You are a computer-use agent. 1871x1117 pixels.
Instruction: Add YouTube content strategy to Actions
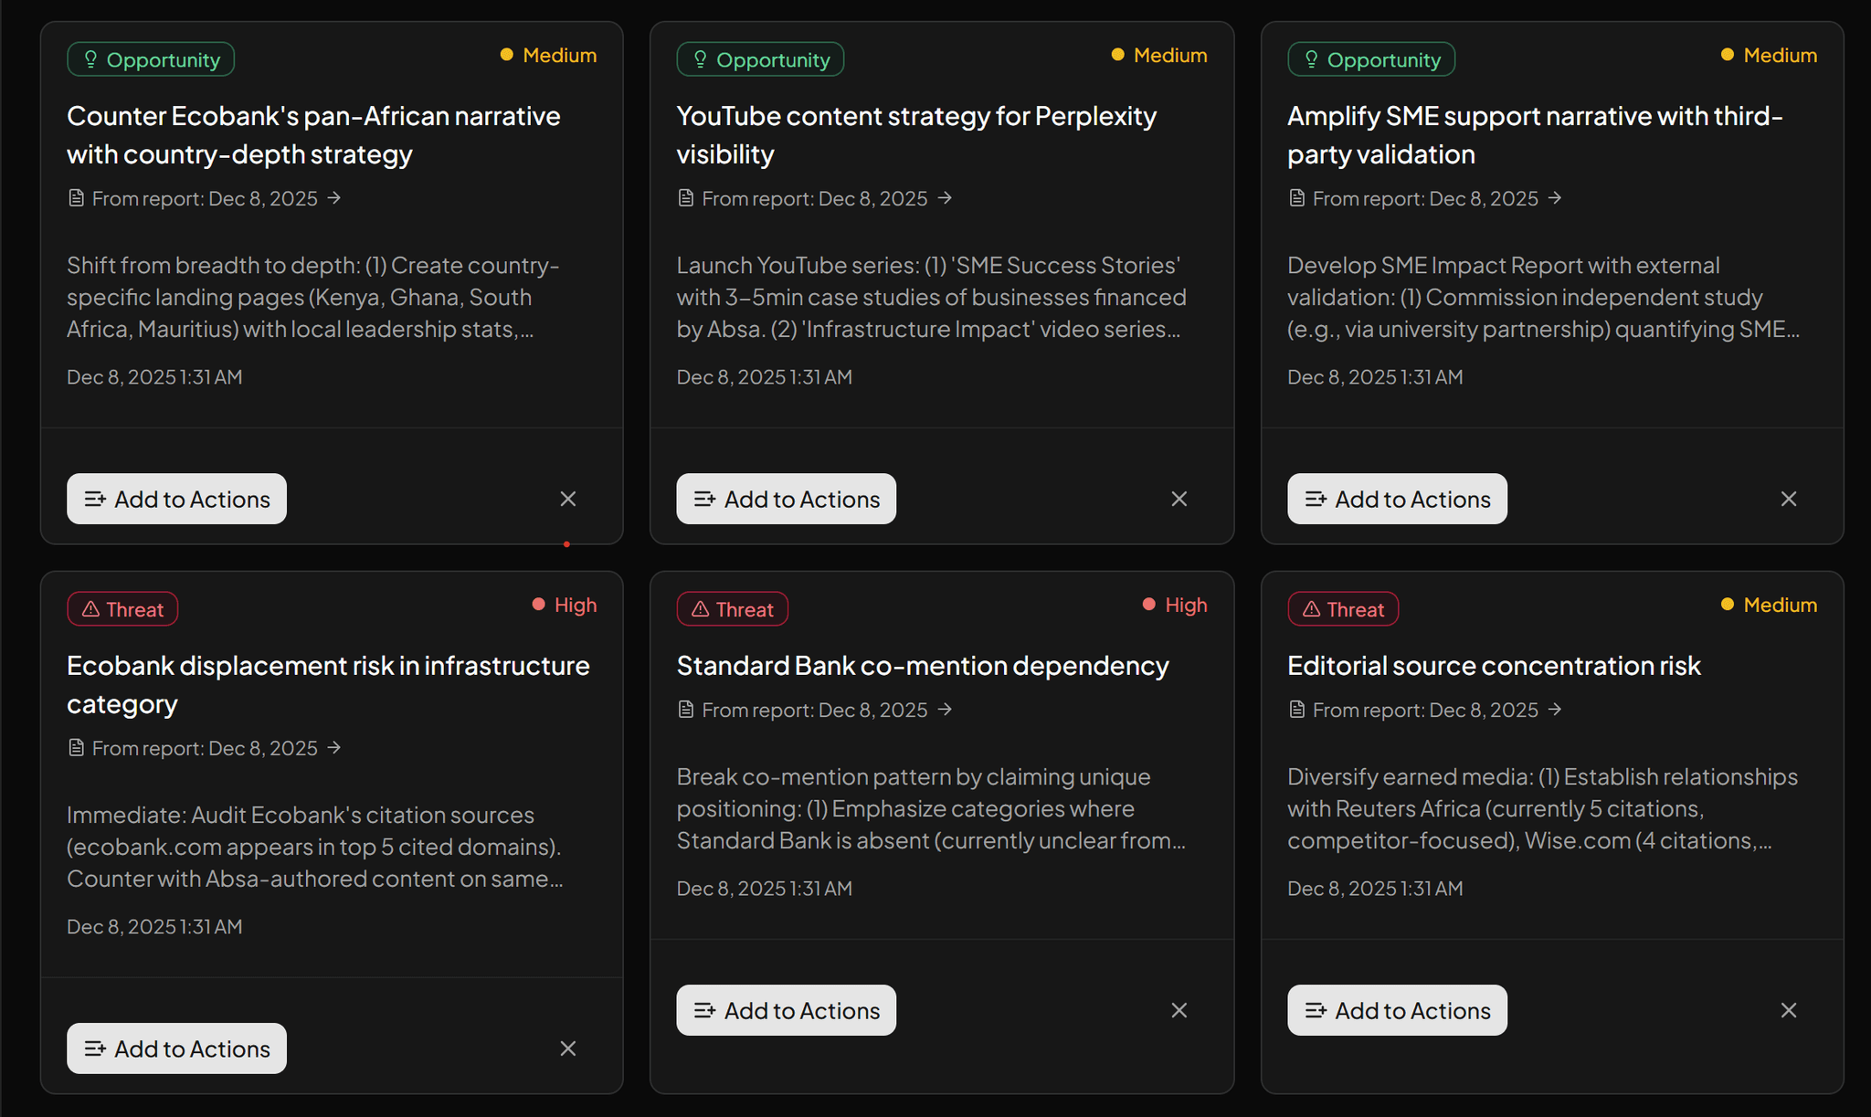click(x=785, y=499)
